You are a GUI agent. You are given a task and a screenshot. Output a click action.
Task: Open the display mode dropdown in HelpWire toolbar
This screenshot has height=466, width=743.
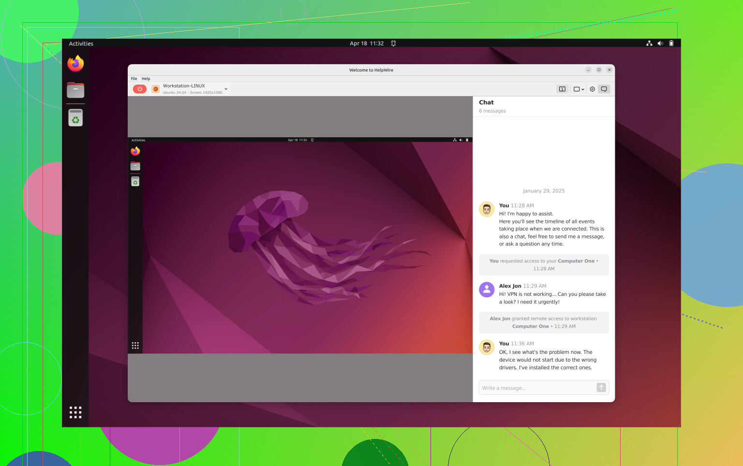pyautogui.click(x=579, y=89)
